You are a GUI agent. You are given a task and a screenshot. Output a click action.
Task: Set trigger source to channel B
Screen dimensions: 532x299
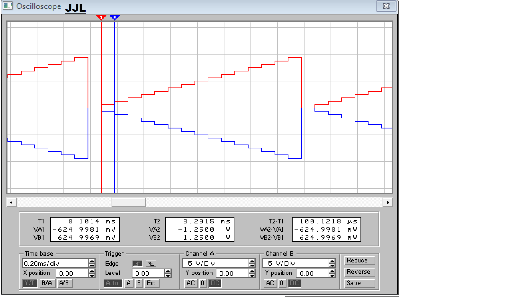[x=139, y=283]
